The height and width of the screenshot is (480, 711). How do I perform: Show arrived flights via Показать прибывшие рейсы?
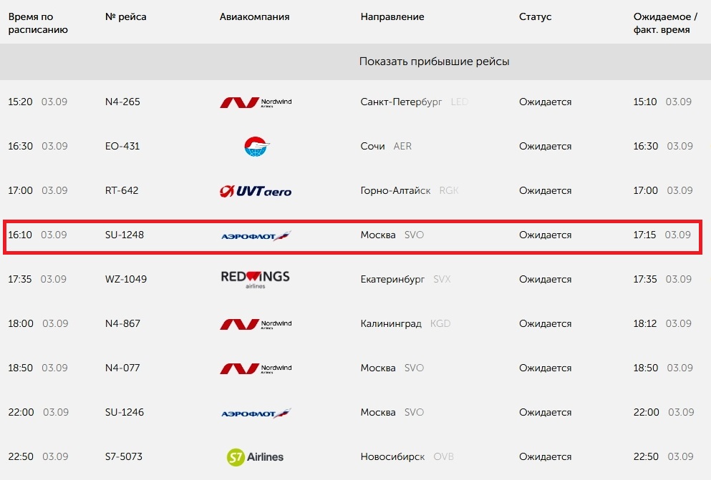point(434,62)
